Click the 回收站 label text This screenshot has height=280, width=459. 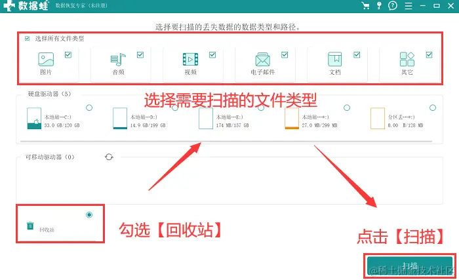click(x=47, y=230)
